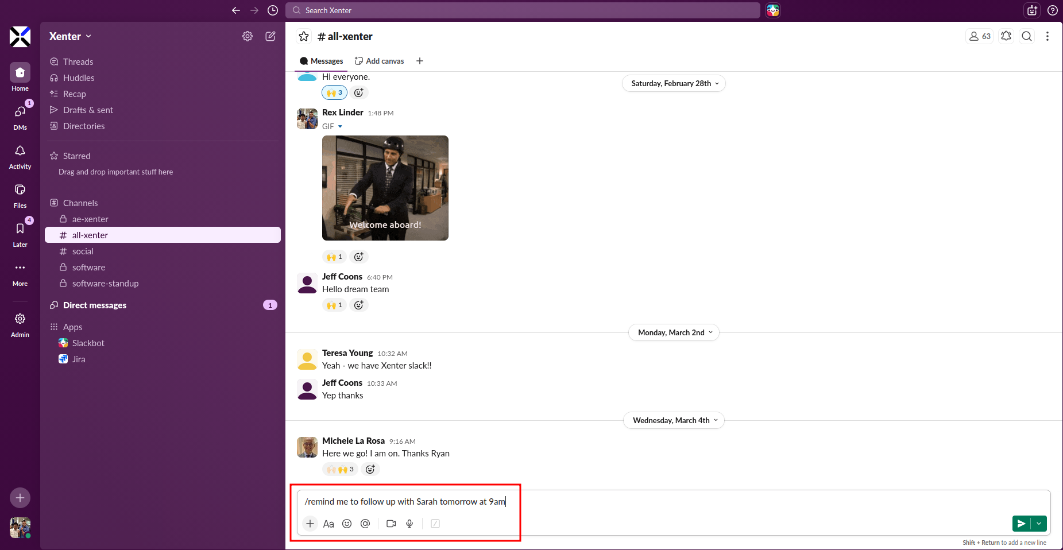Send the reminder message
The height and width of the screenshot is (550, 1063).
(x=1021, y=524)
